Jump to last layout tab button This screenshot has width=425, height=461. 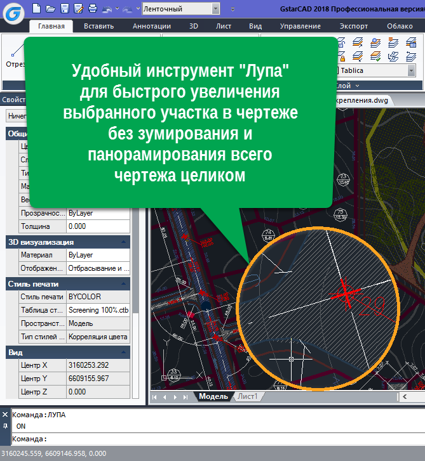click(186, 397)
